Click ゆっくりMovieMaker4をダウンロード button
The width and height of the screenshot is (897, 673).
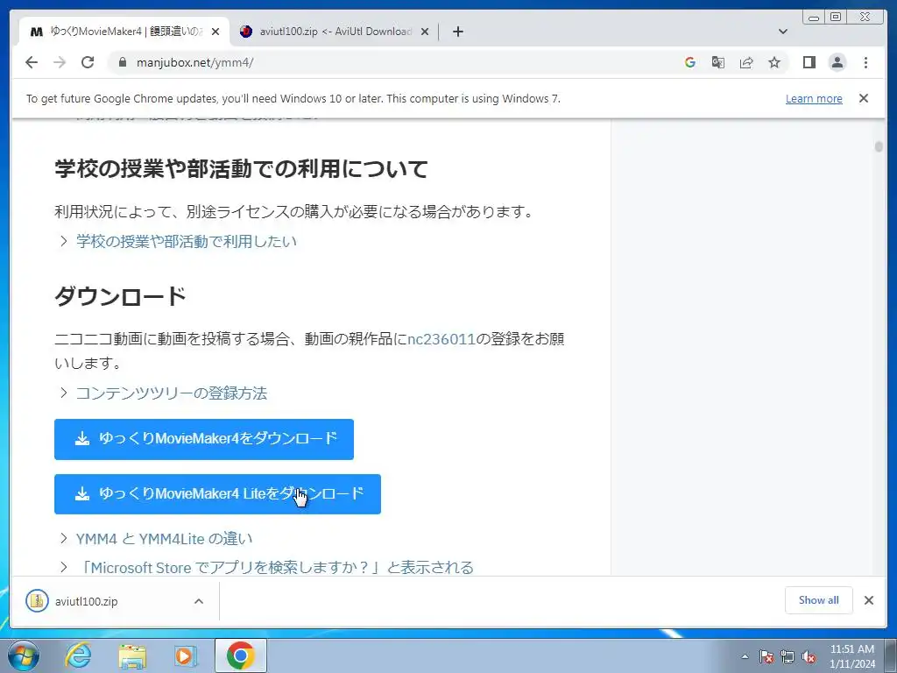[x=203, y=439]
